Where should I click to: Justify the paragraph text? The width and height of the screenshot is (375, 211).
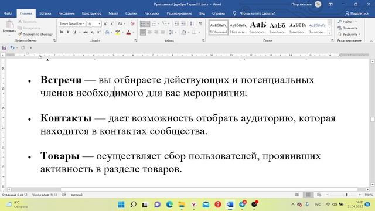coord(163,32)
